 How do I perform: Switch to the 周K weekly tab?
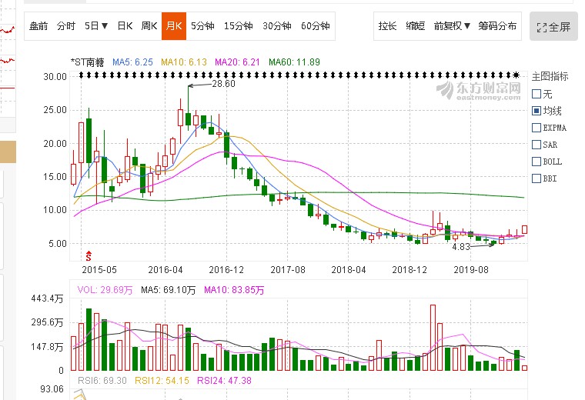pos(149,26)
